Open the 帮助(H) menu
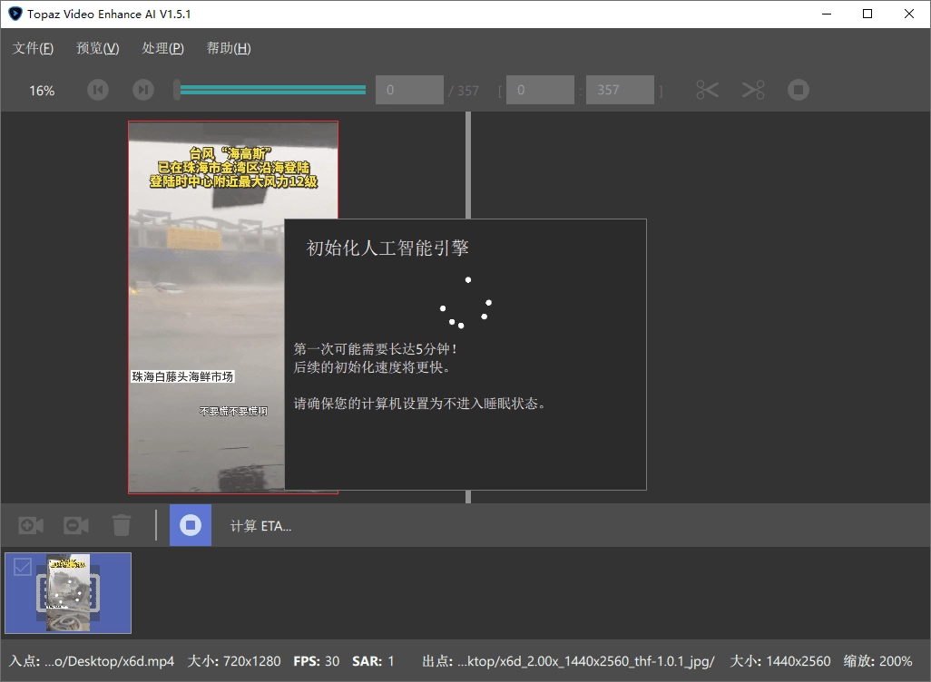Image resolution: width=931 pixels, height=682 pixels. click(x=228, y=48)
